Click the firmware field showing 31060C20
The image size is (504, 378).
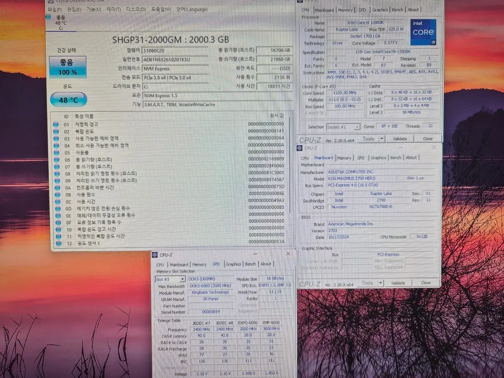point(175,50)
